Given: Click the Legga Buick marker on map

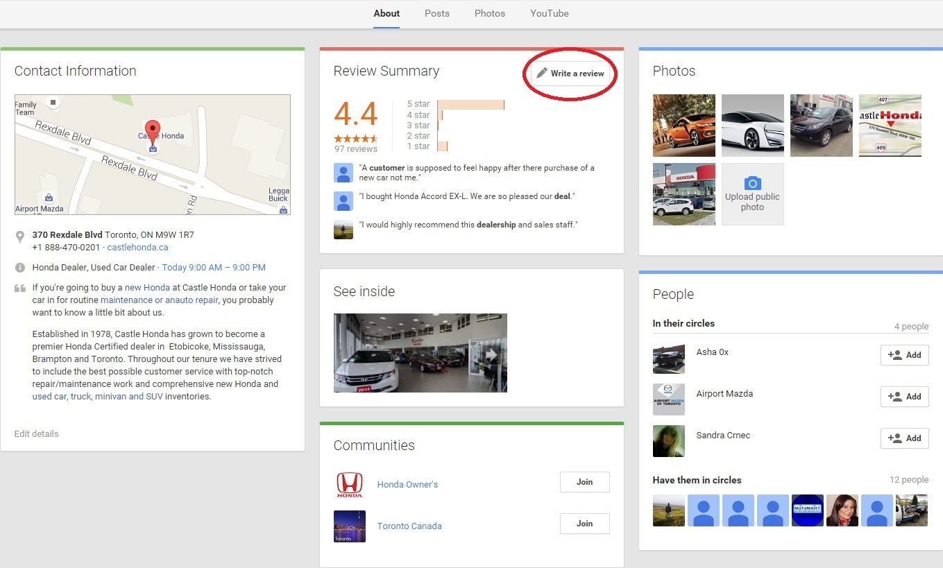Looking at the screenshot, I should pos(284,209).
